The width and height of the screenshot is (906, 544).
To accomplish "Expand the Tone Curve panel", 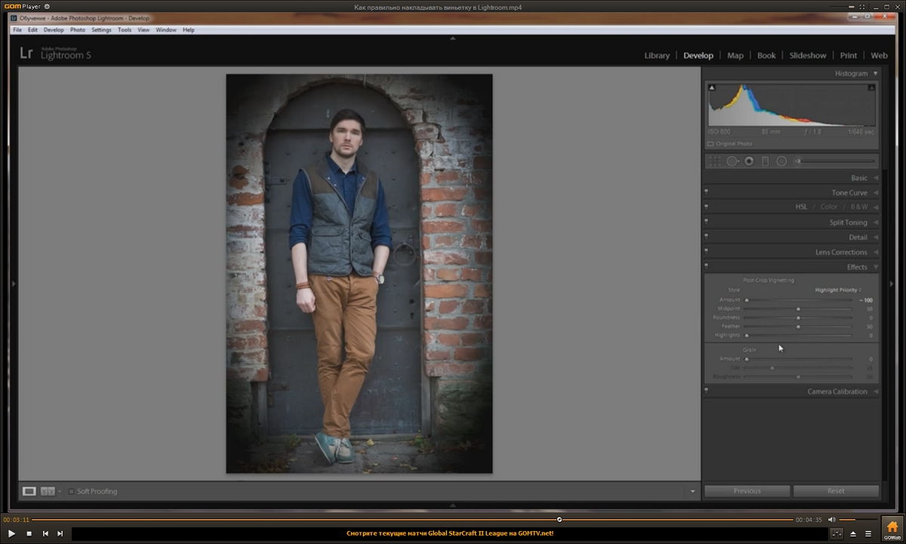I will tap(875, 192).
